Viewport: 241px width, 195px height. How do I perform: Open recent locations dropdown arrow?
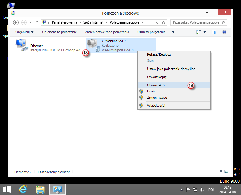pyautogui.click(x=31, y=22)
